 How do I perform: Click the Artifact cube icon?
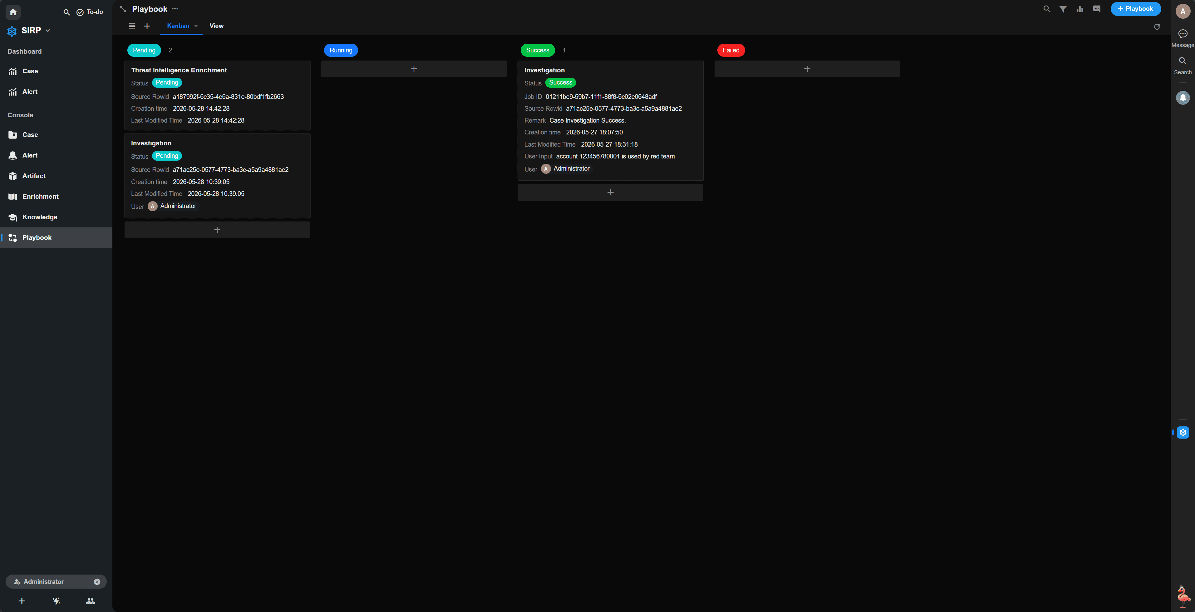click(12, 176)
